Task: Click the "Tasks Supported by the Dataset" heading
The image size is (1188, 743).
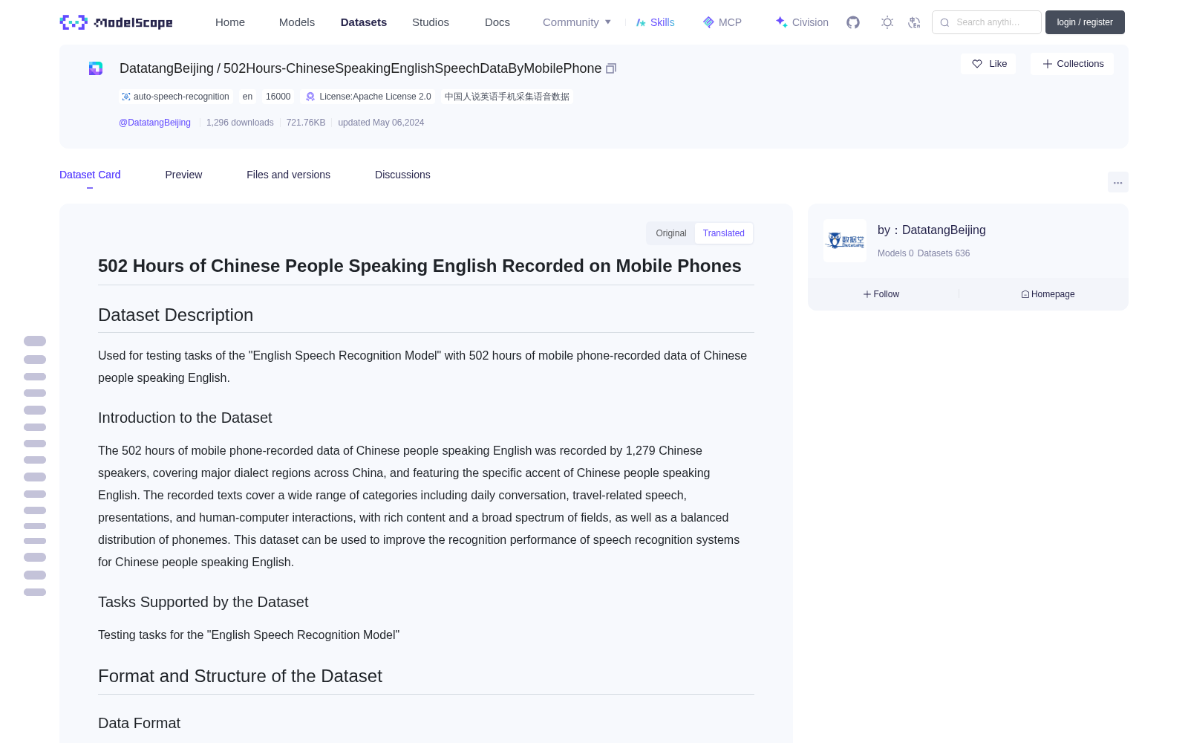Action: (203, 602)
